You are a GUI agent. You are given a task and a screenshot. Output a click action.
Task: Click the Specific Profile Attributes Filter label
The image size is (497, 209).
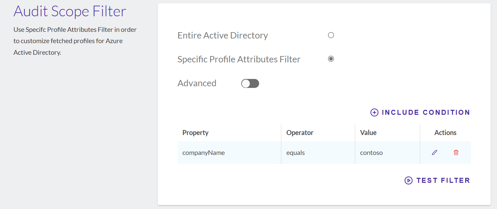[239, 59]
